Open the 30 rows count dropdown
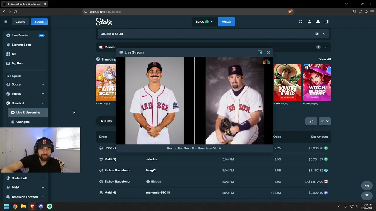The height and width of the screenshot is (211, 376). tap(325, 121)
